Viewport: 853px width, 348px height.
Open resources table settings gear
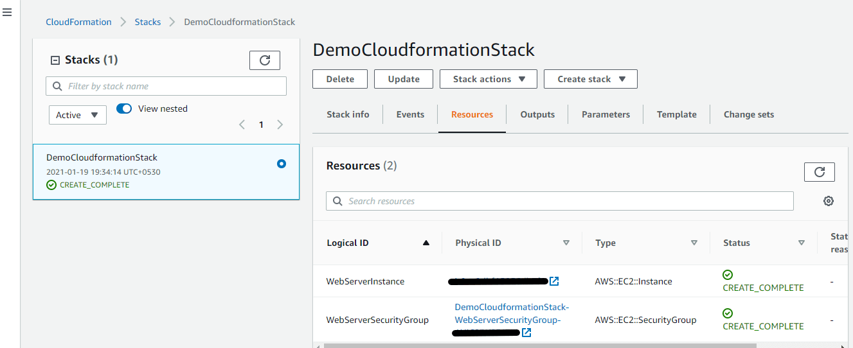(x=829, y=201)
